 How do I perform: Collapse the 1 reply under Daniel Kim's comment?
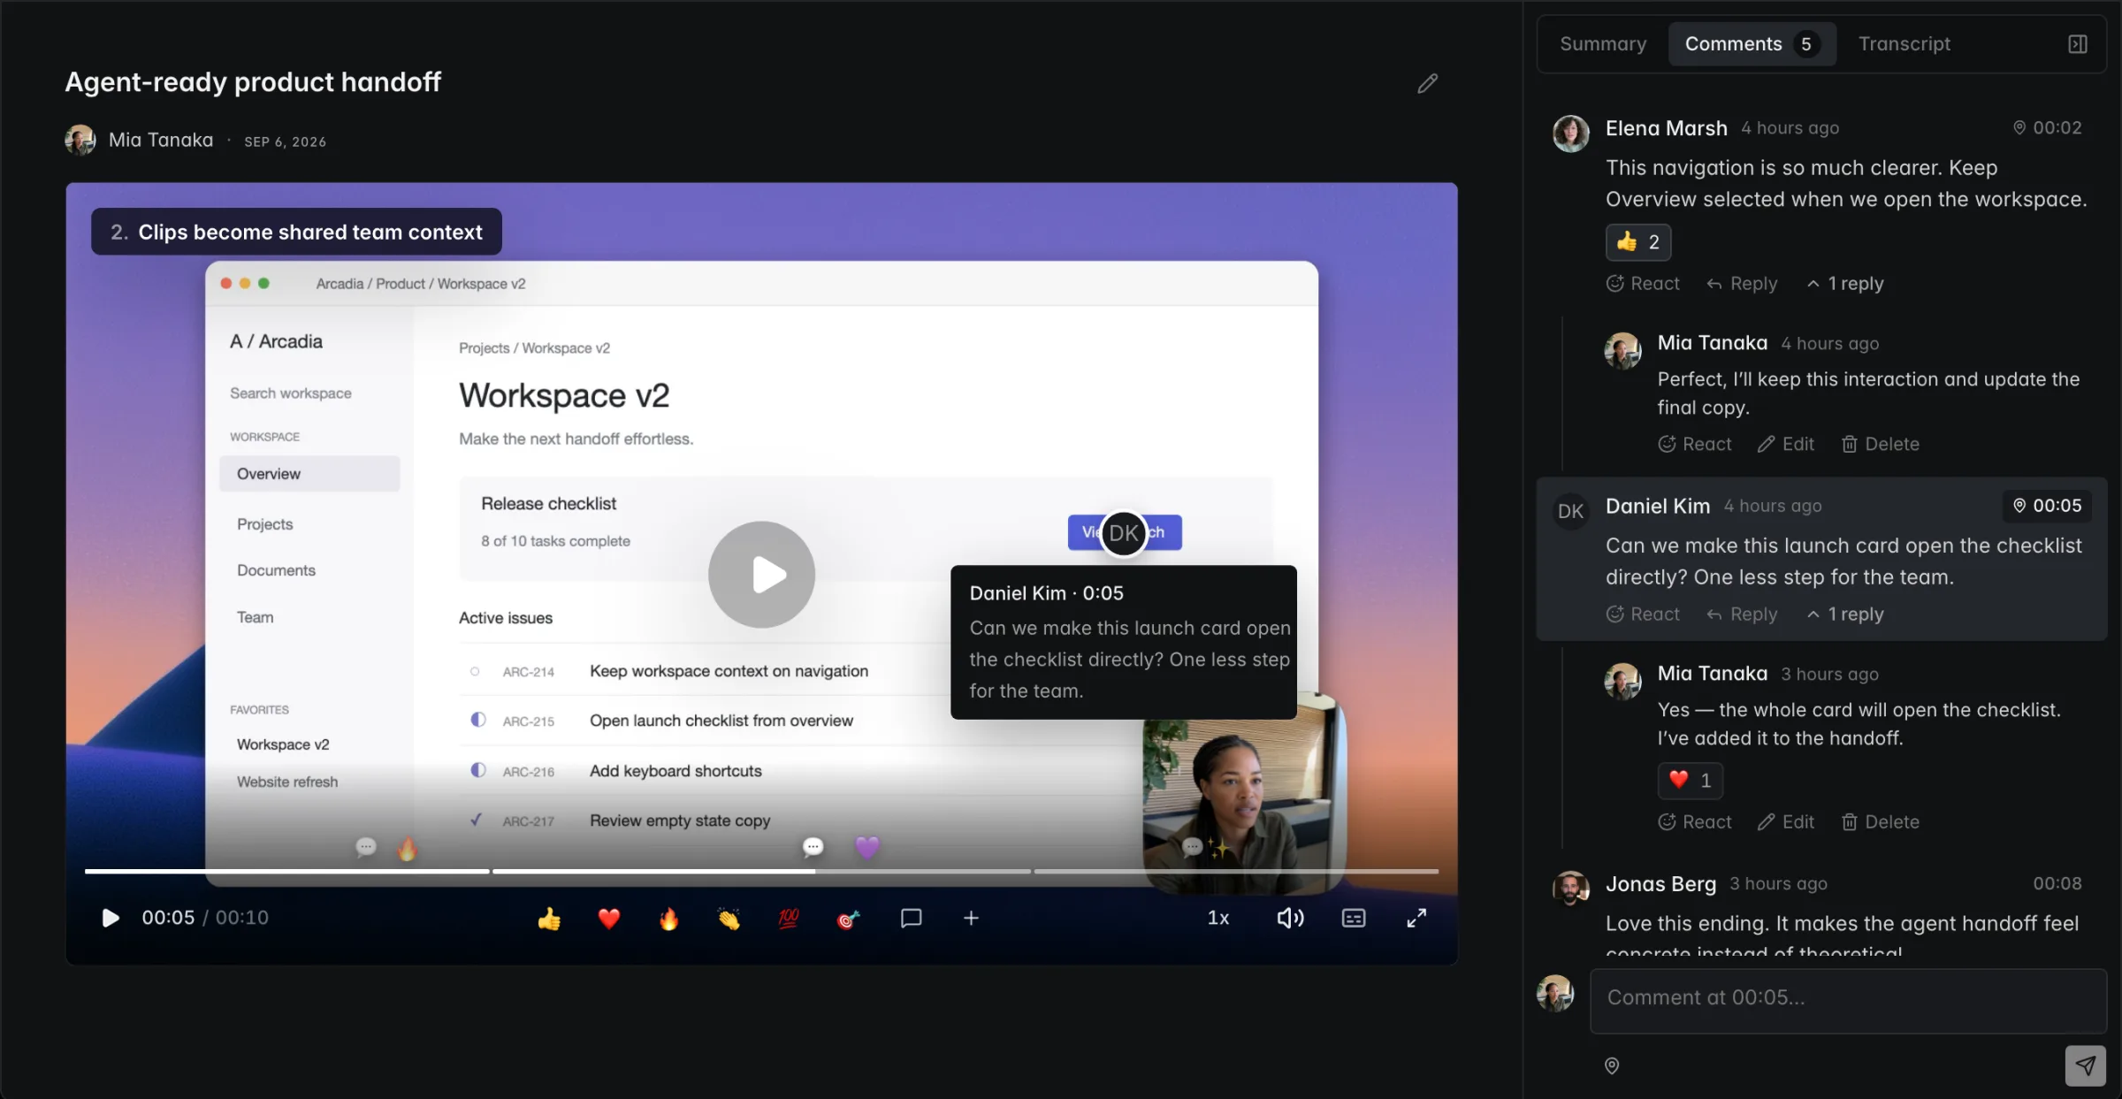(x=1845, y=614)
